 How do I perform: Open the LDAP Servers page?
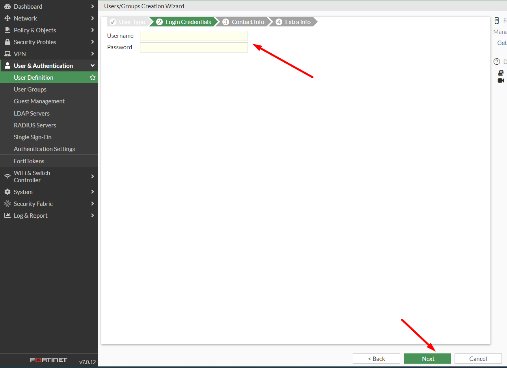tap(32, 114)
